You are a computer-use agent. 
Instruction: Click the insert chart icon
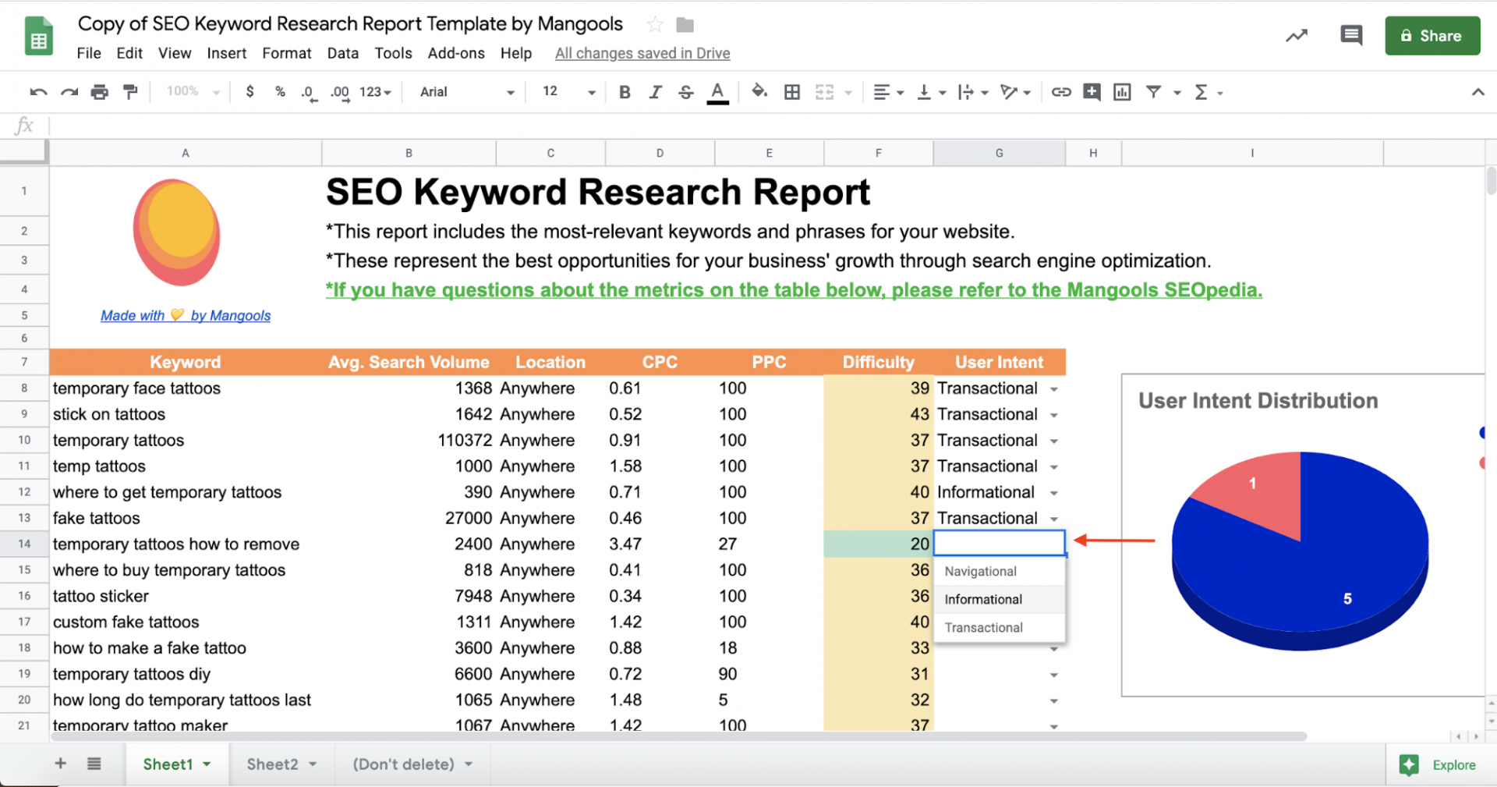(1122, 92)
